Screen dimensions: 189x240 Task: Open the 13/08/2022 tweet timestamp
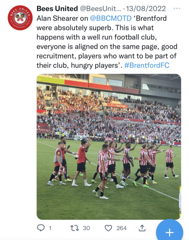click(x=146, y=9)
